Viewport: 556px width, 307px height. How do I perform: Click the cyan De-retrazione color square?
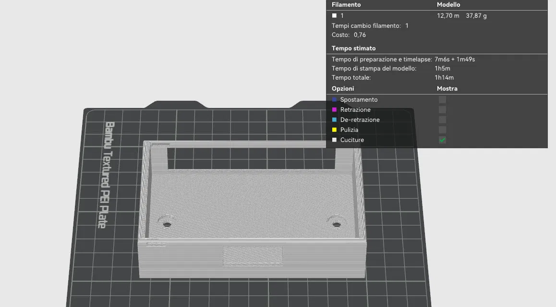pyautogui.click(x=334, y=120)
